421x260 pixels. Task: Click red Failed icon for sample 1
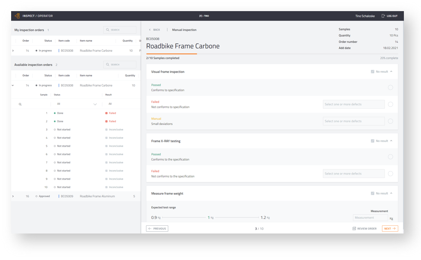[x=107, y=113]
